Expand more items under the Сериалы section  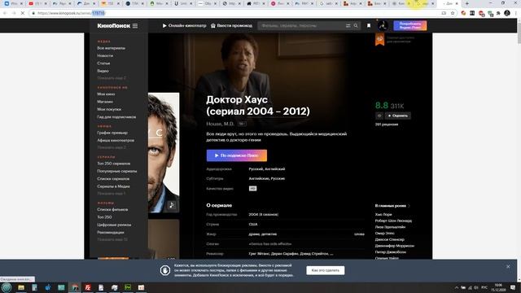click(111, 194)
